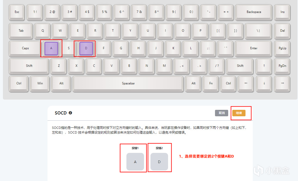The width and height of the screenshot is (298, 181).
Task: Click the Esc key on layout
Action: point(17,12)
